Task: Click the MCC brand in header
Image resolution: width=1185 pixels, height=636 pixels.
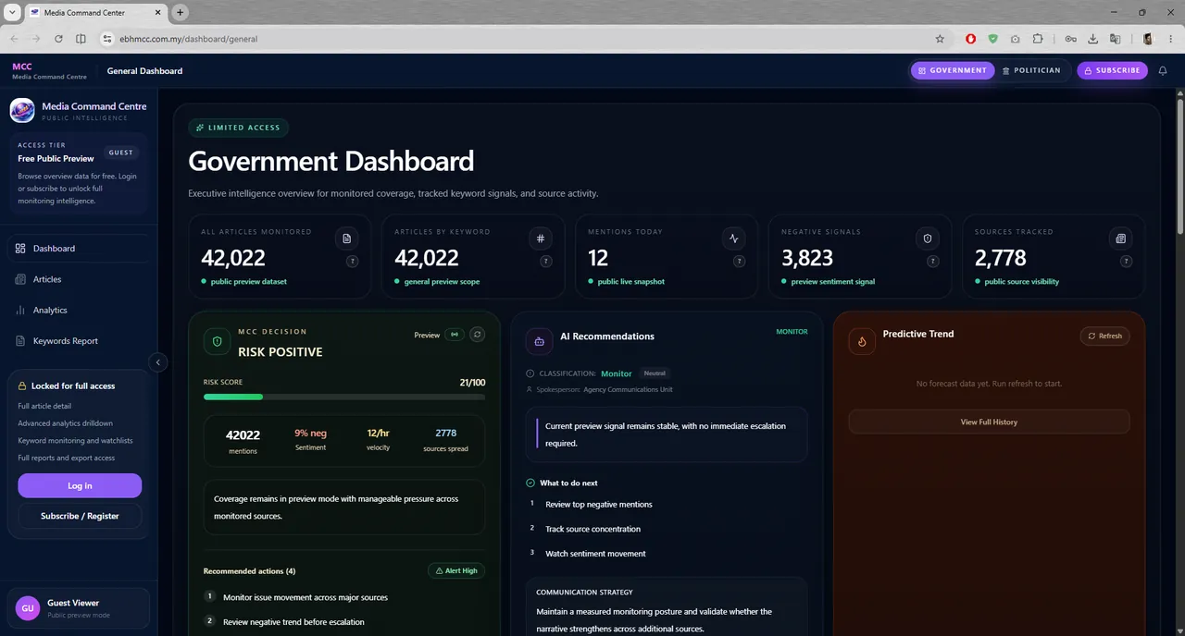Action: (49, 71)
